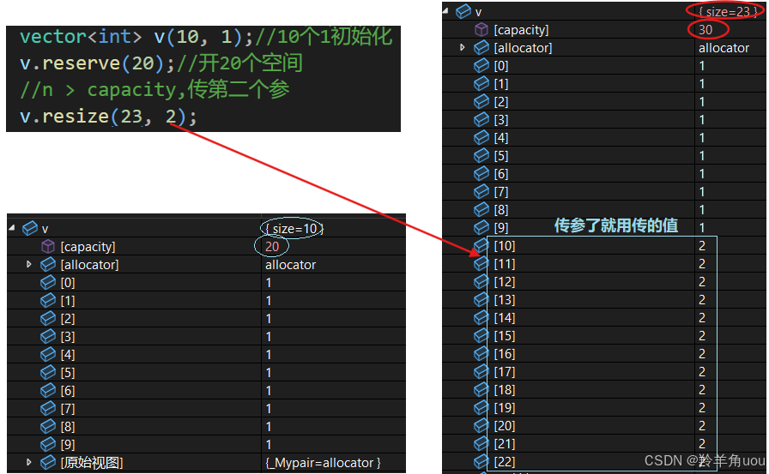This screenshot has height=474, width=769.
Task: Click the cube icon of v in size=23 watch
Action: (x=463, y=11)
